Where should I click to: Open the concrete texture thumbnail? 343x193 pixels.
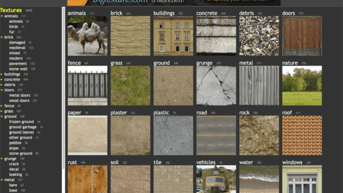[x=216, y=36]
